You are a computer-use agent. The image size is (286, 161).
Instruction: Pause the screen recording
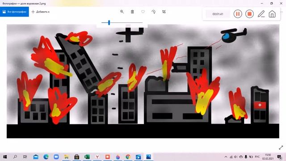tap(238, 14)
